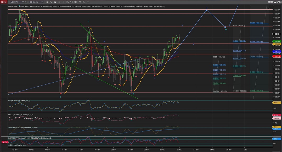Click the red 108.712 price marker
Screen dimensions: 282x152
pyautogui.click(x=277, y=56)
